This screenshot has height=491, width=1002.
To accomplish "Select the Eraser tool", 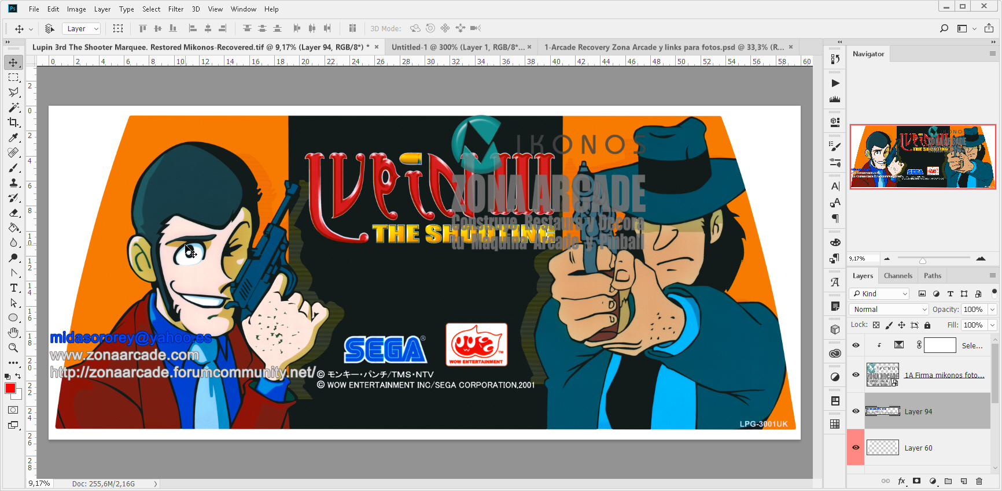I will pyautogui.click(x=13, y=213).
